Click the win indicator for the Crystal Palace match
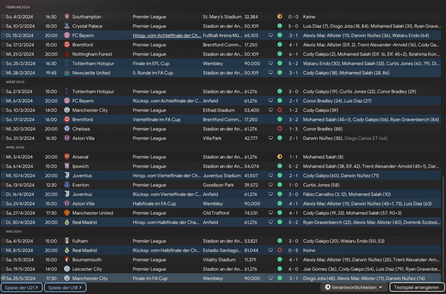 tap(279, 26)
